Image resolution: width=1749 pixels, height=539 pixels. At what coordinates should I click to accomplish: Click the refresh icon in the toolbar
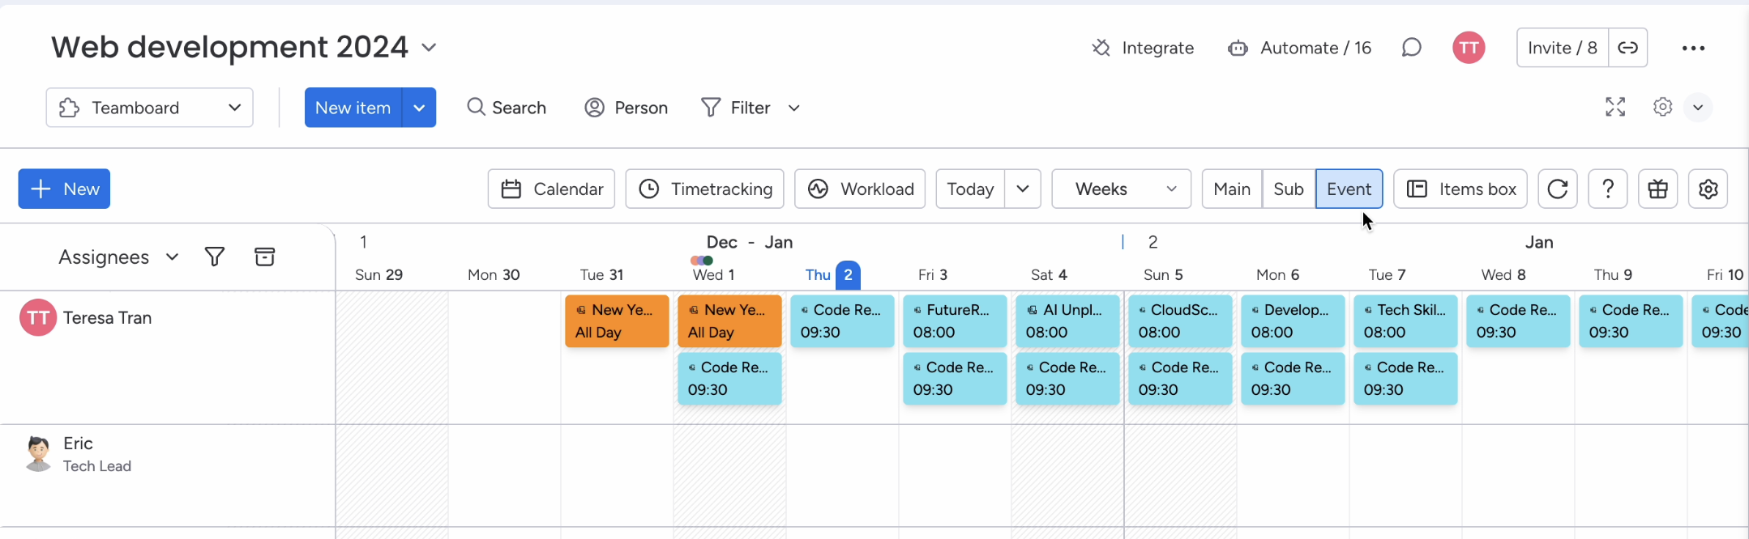click(1557, 189)
